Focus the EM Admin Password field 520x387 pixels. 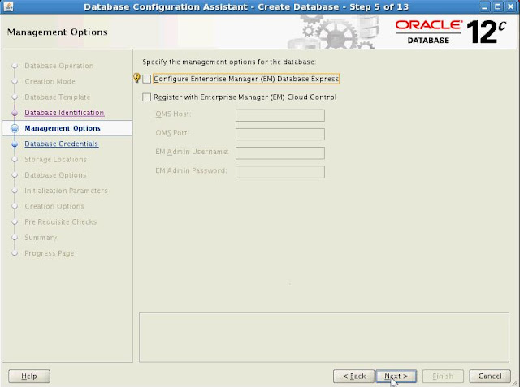coord(279,172)
